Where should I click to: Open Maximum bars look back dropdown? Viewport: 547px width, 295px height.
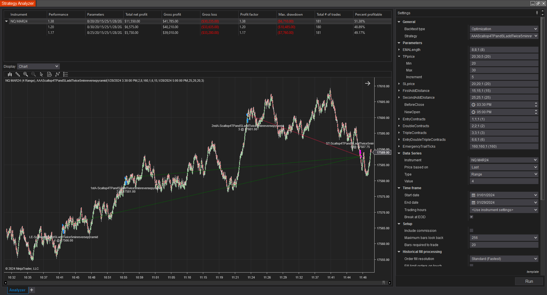(x=504, y=238)
